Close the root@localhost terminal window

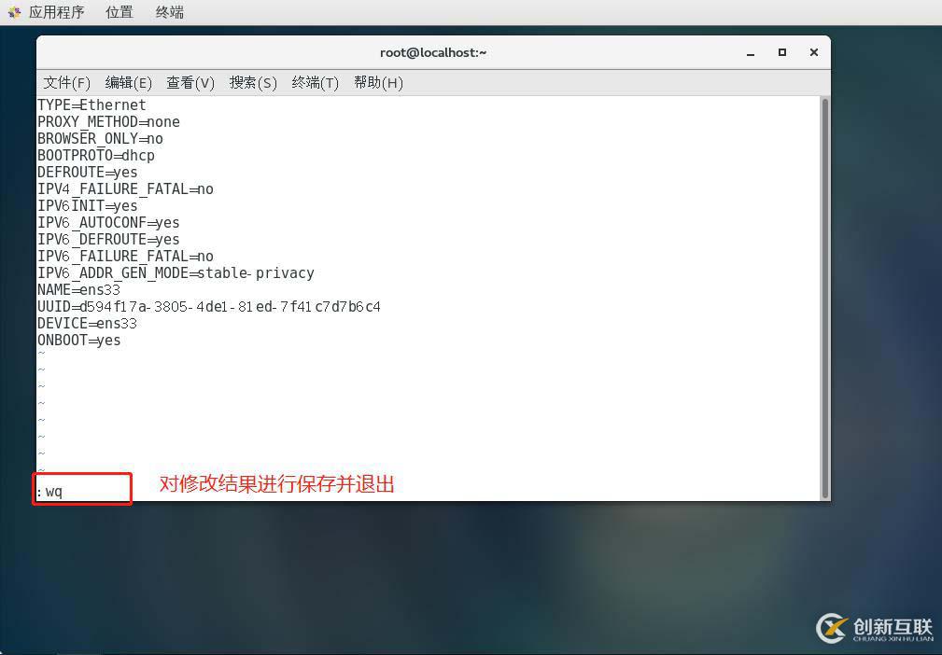814,52
